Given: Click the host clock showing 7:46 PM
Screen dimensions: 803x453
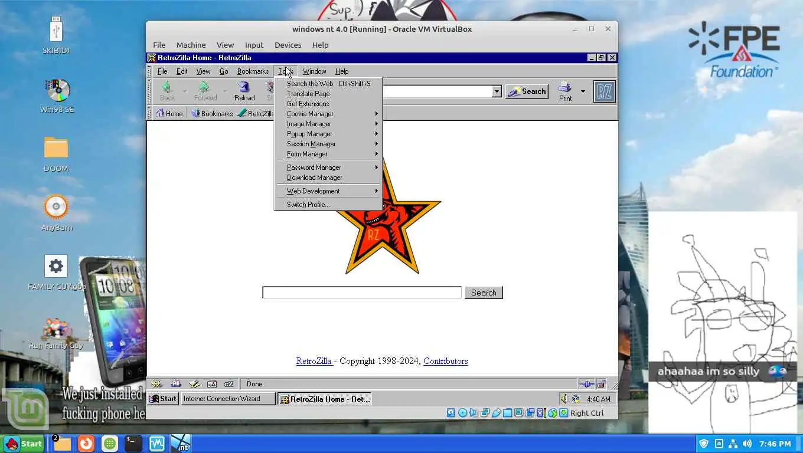Looking at the screenshot, I should point(775,444).
